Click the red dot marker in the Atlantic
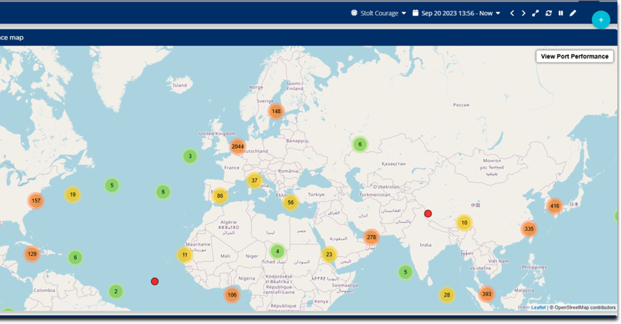Screen dimensions: 621x324 click(155, 282)
